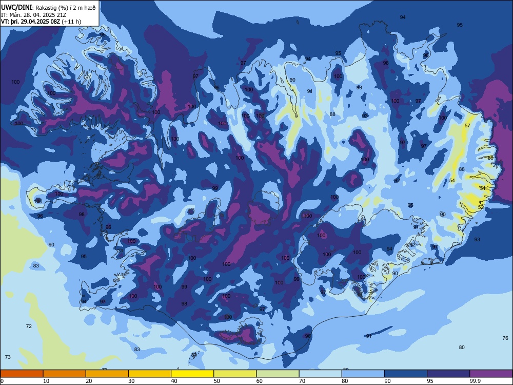Screen dimensions: 513x385
Task: Click the UWC/DINI title text
Action: [16, 7]
